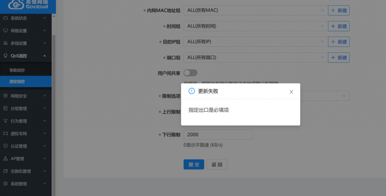
Task: Click the 0表示不限速 (KB/s) hint
Action: click(203, 145)
